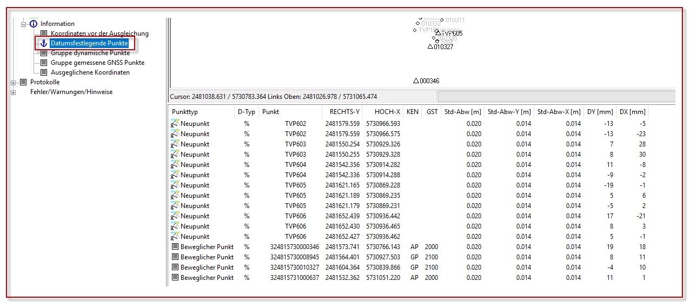Click the Protokolle list icon

point(23,82)
